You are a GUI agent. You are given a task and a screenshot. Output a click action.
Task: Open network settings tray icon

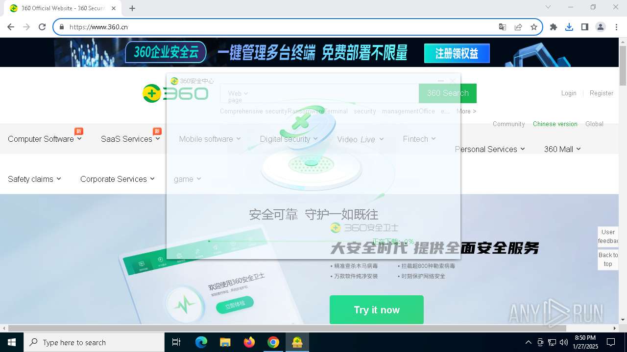point(552,342)
